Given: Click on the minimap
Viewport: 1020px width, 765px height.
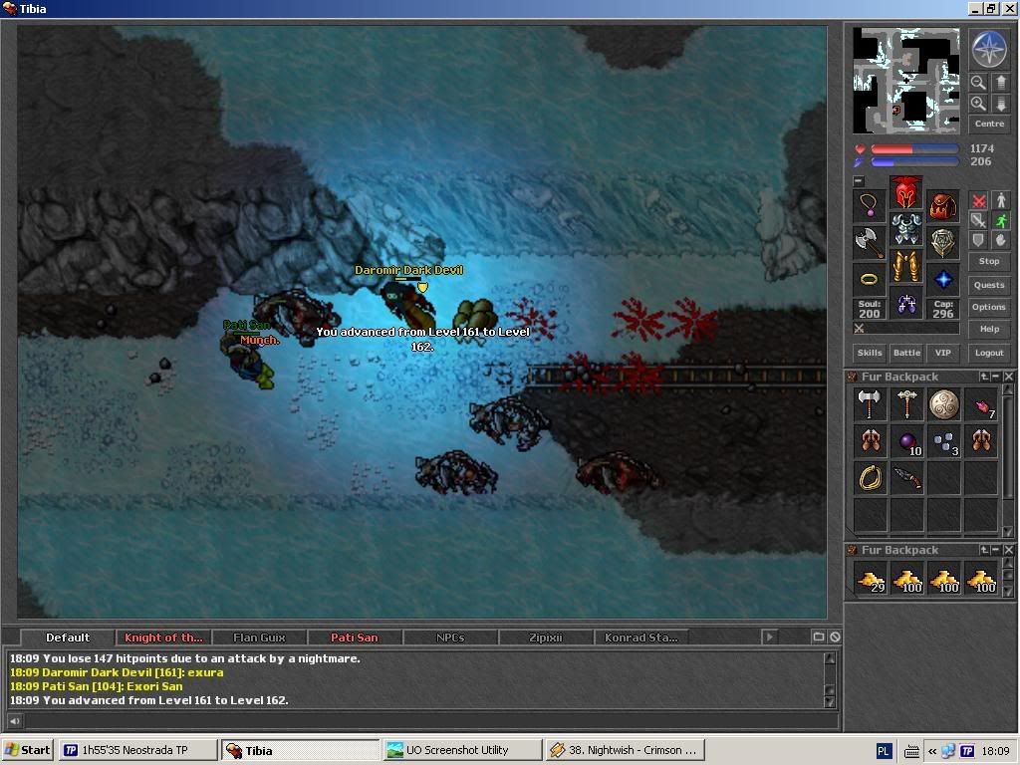Looking at the screenshot, I should 905,81.
